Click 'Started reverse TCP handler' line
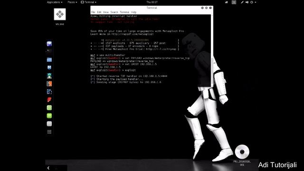The width and height of the screenshot is (304, 171). 129,76
